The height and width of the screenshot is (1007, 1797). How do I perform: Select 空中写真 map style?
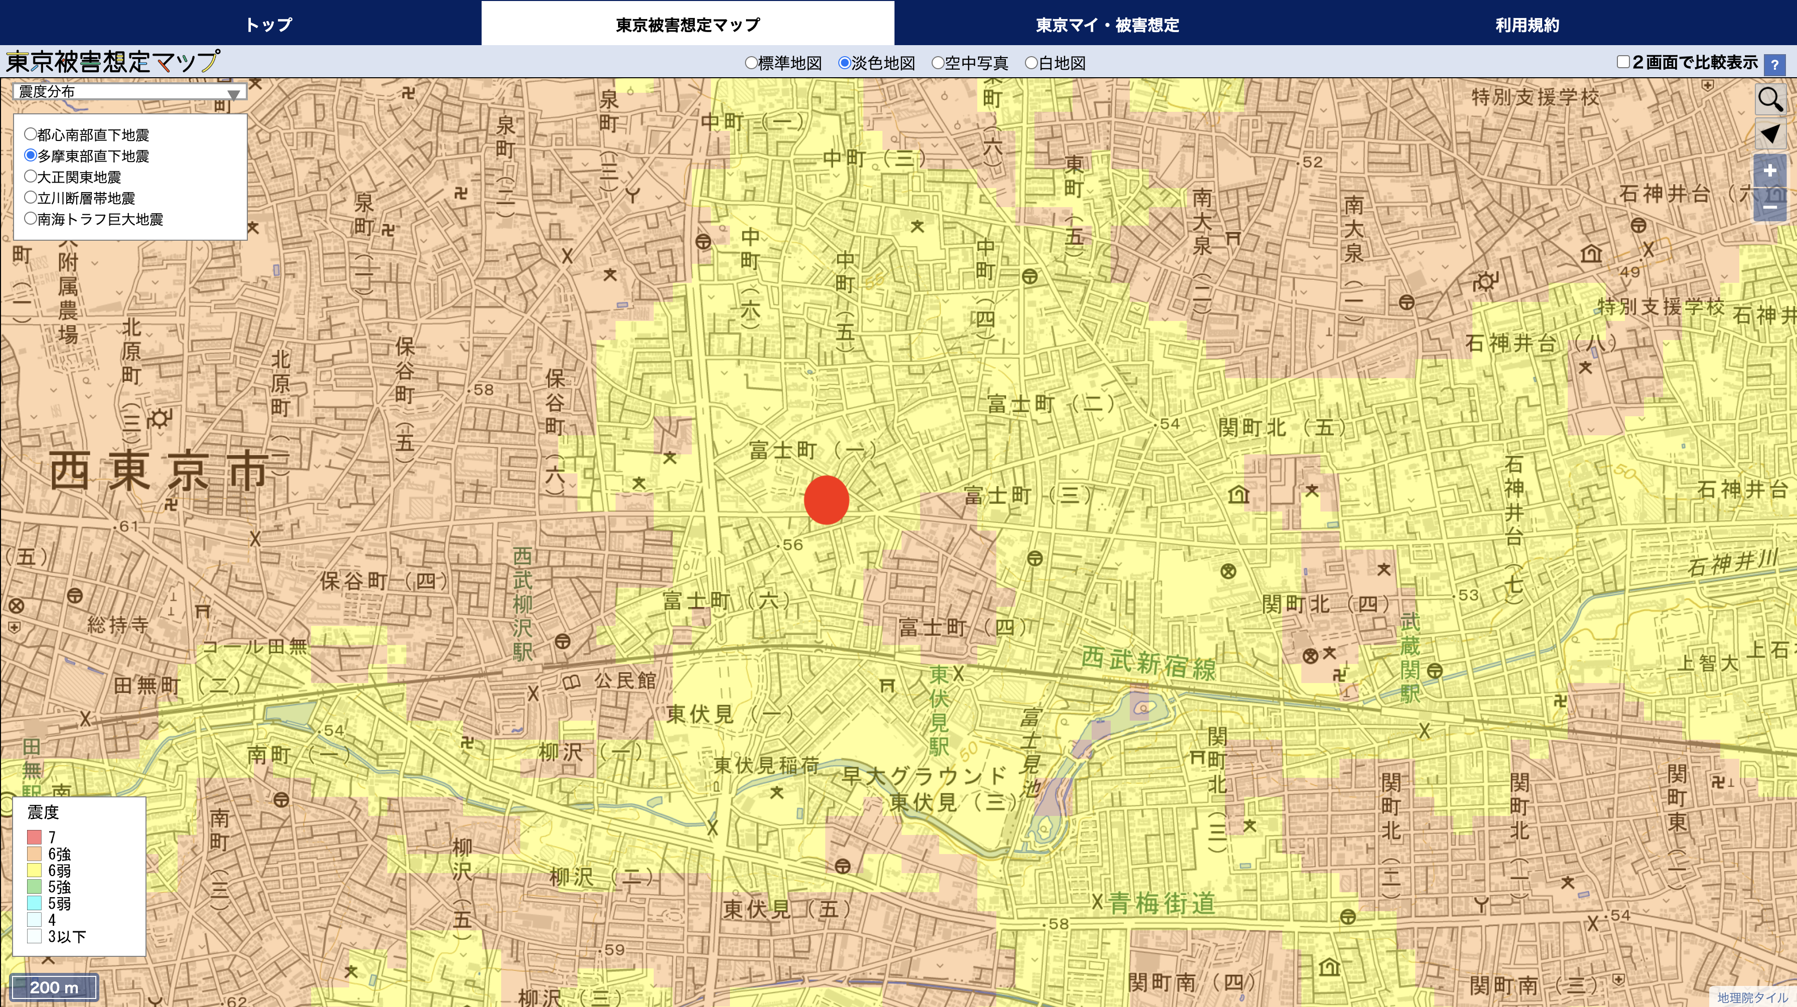[938, 63]
